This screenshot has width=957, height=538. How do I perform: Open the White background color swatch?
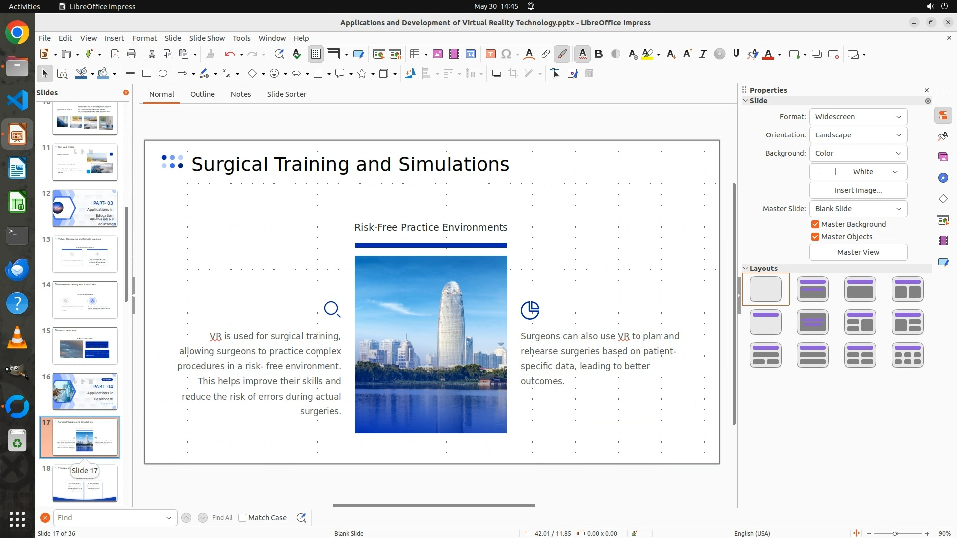(858, 172)
